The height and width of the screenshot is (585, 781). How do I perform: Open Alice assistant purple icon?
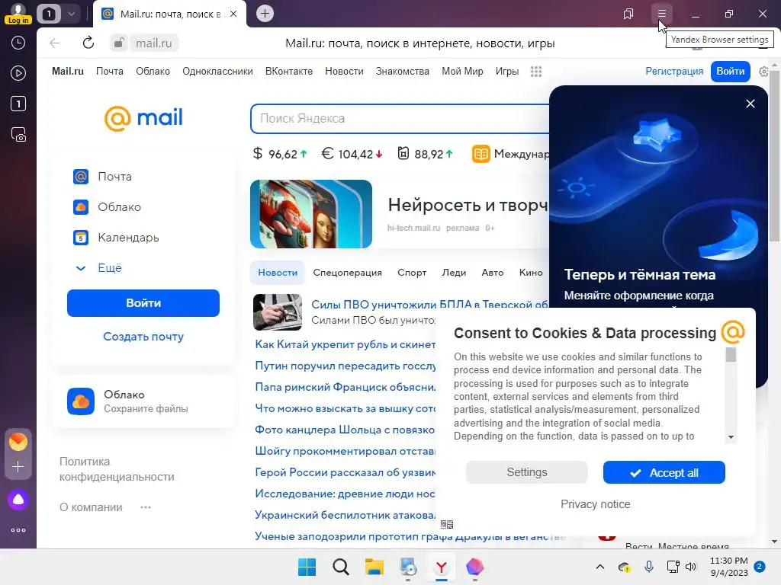(18, 500)
